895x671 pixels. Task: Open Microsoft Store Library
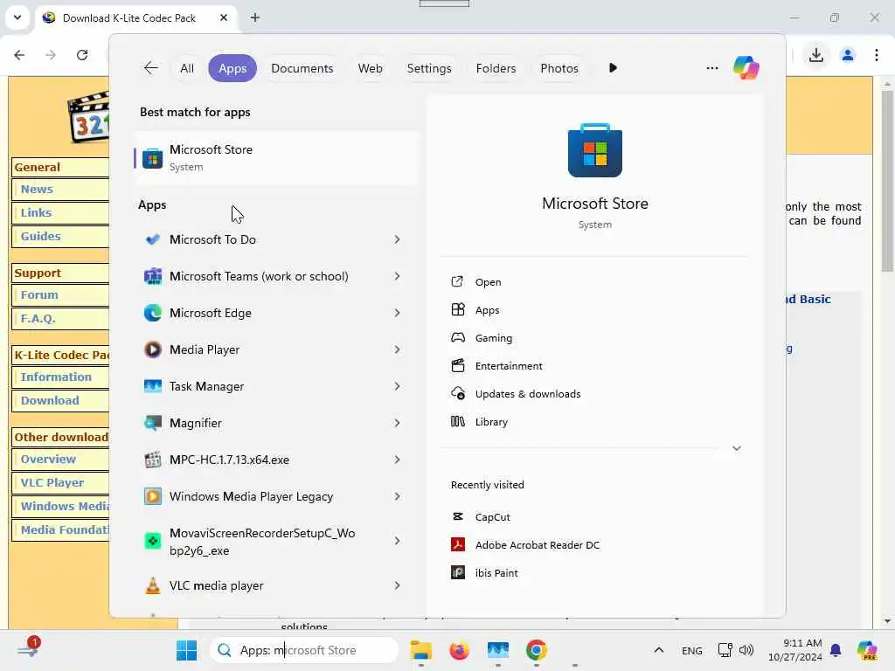point(479,422)
